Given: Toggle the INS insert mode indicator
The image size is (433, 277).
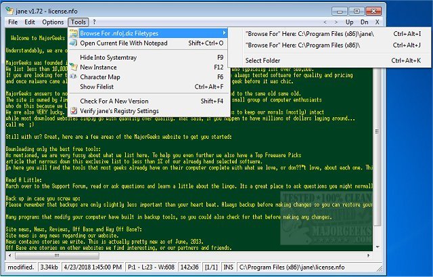Looking at the screenshot, I should (x=229, y=267).
